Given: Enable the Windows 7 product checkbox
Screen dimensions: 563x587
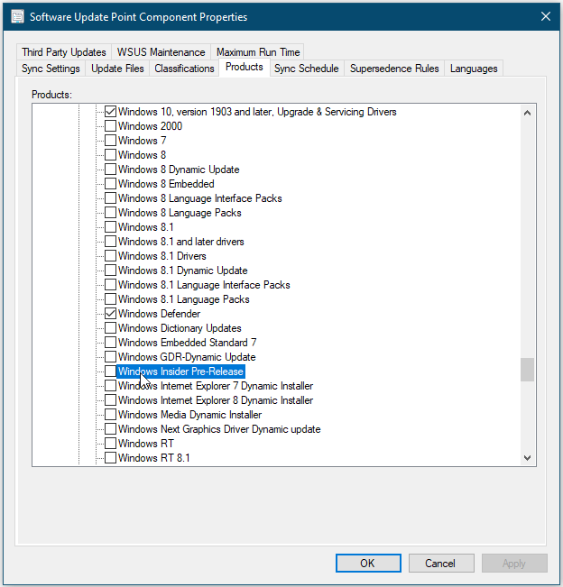Looking at the screenshot, I should pos(110,141).
